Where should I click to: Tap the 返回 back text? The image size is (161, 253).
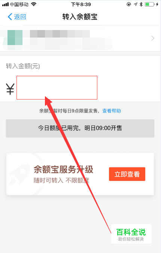pos(20,17)
